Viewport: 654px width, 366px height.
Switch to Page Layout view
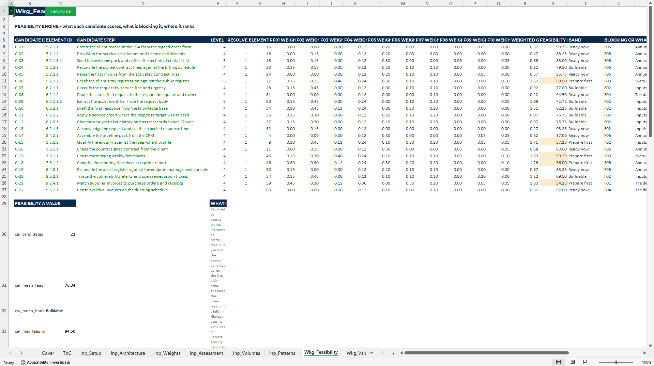(572, 362)
